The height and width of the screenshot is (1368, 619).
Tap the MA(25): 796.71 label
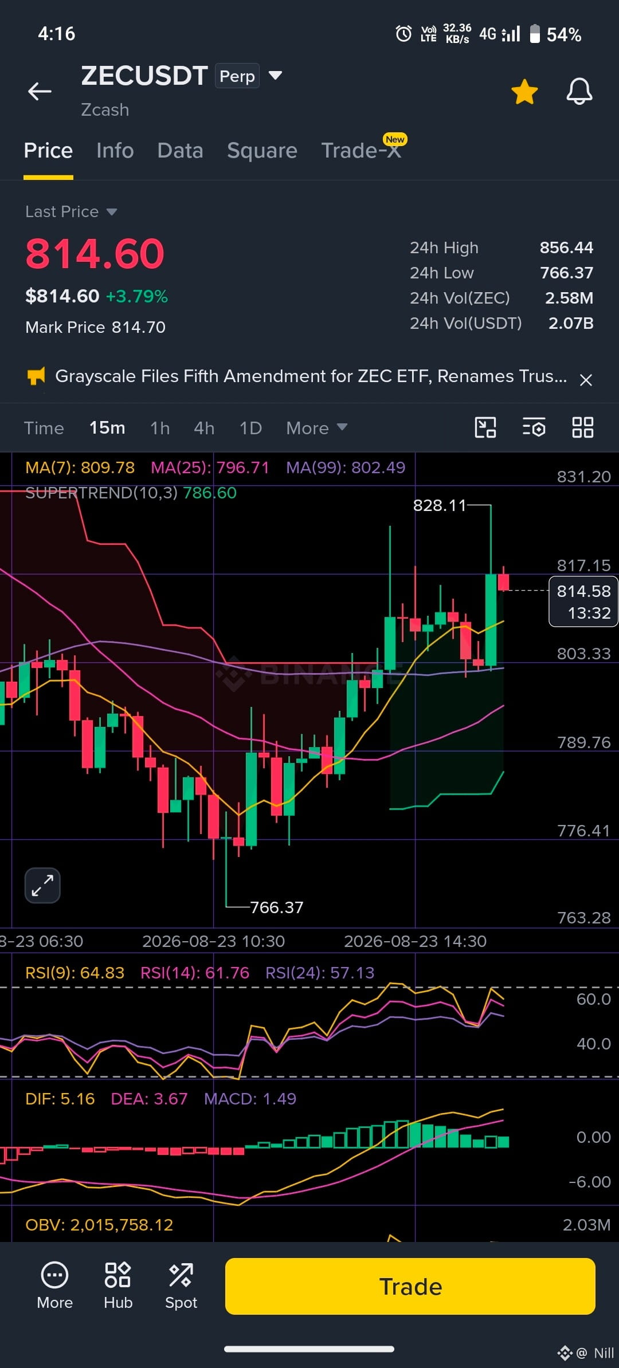[x=210, y=467]
